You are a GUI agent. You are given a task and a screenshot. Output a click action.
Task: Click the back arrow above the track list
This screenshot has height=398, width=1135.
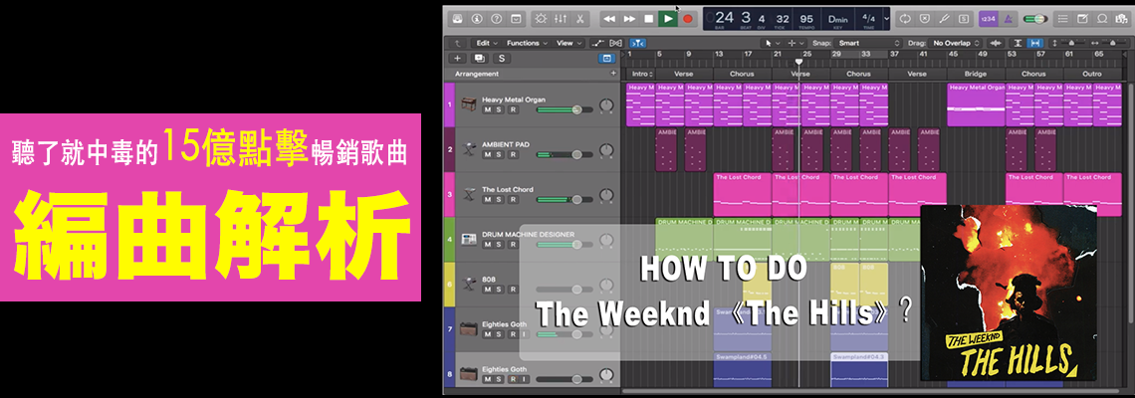pos(456,44)
